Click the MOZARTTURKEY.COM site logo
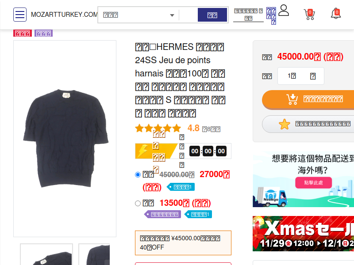The height and width of the screenshot is (265, 354). pos(64,15)
